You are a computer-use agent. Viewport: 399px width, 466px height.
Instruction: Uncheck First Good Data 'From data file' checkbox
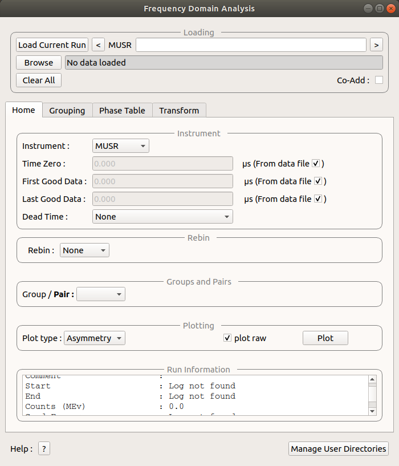(318, 181)
